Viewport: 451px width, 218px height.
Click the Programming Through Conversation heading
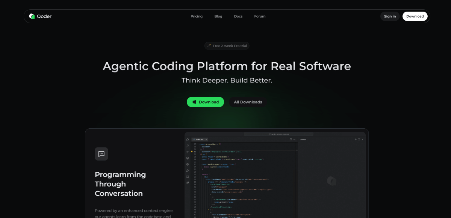[x=120, y=184]
